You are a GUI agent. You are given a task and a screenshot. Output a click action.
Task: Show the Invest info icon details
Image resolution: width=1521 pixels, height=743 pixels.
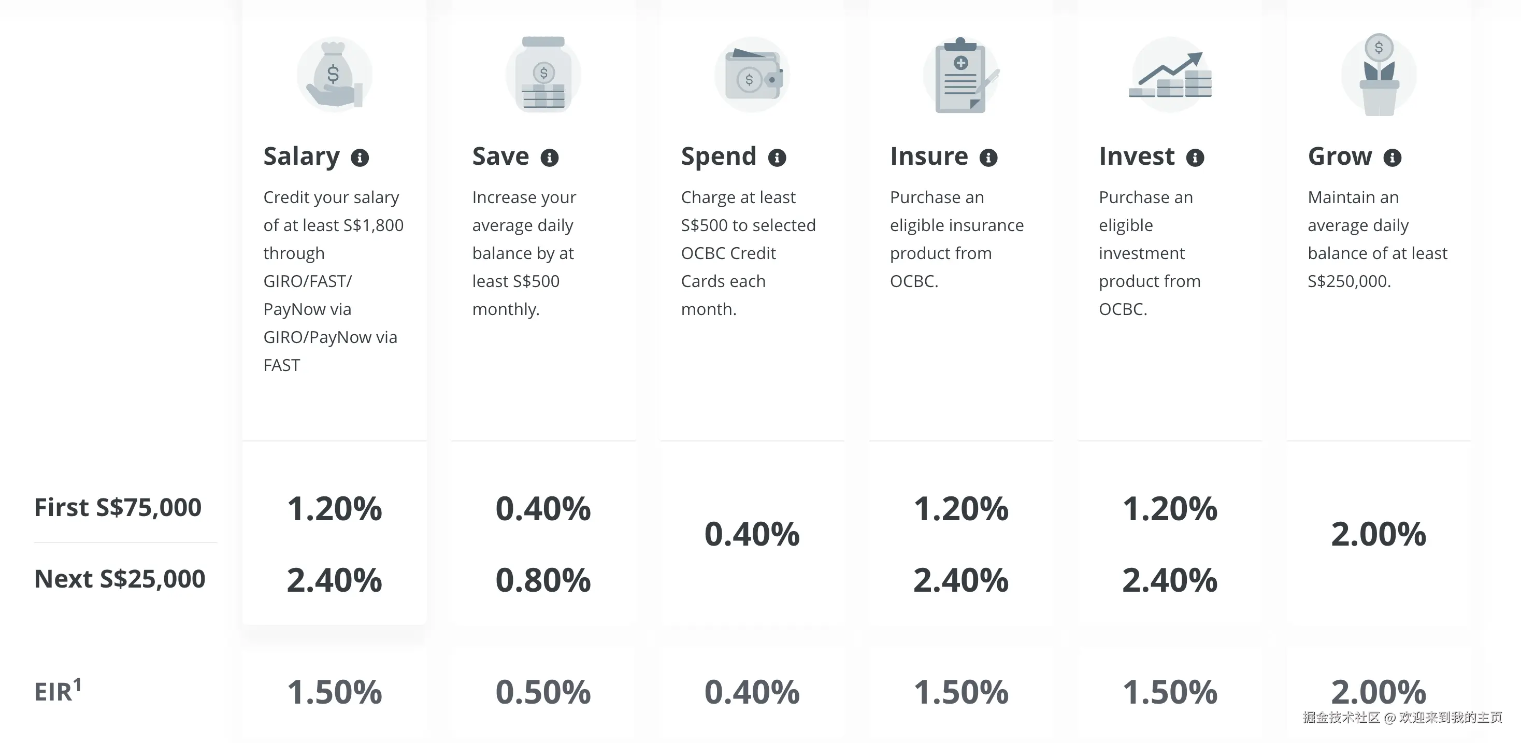tap(1195, 158)
